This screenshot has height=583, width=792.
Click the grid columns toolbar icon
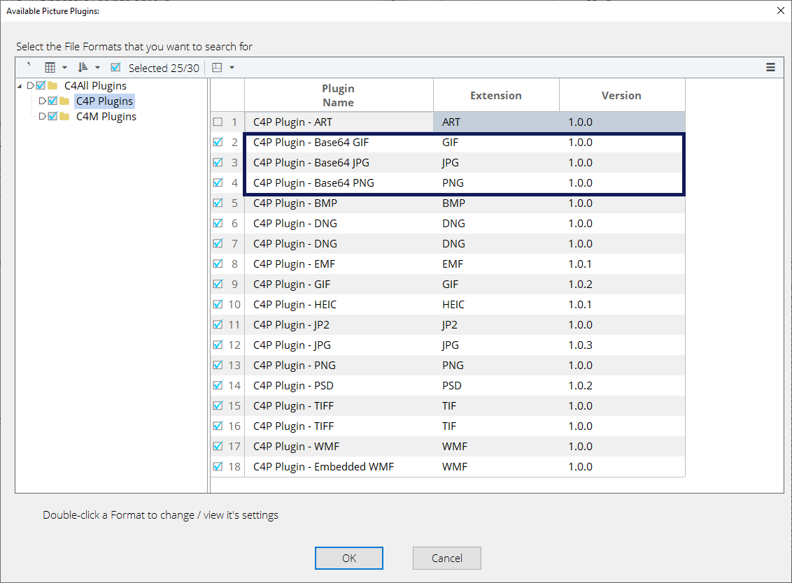[x=50, y=68]
